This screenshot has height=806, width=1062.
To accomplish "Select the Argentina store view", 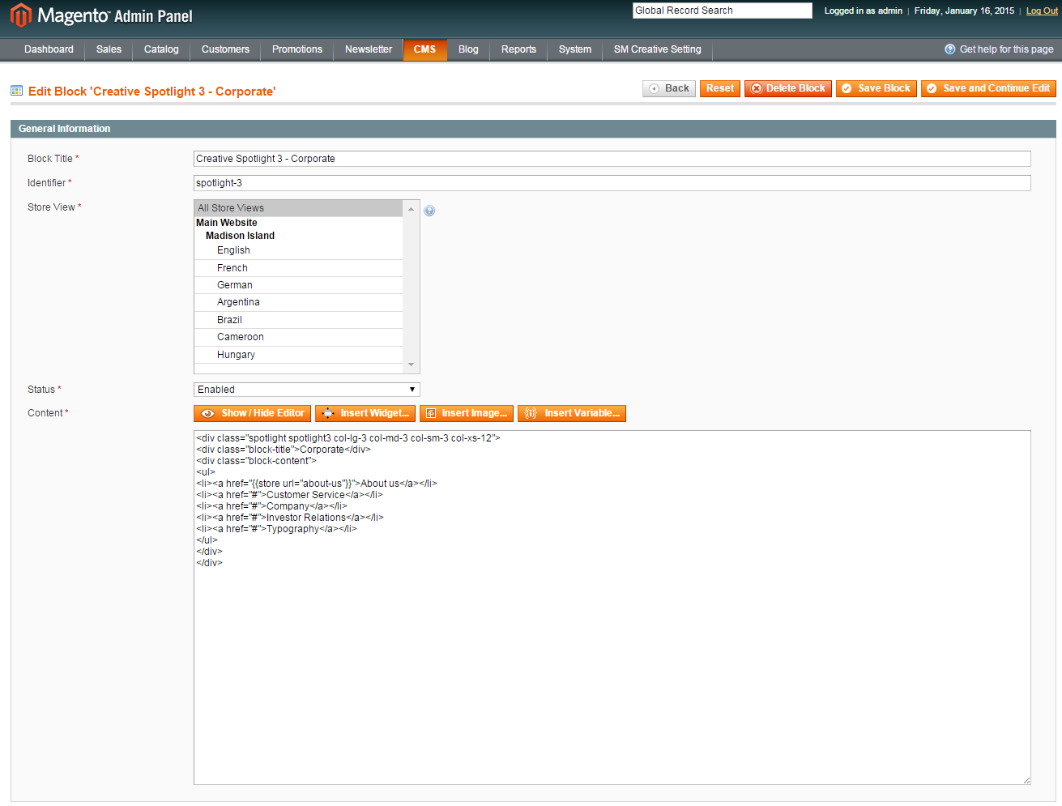I will click(298, 302).
